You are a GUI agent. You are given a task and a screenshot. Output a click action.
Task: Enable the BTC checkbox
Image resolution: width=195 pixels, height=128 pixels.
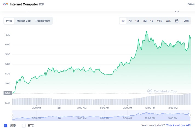tap(24, 125)
